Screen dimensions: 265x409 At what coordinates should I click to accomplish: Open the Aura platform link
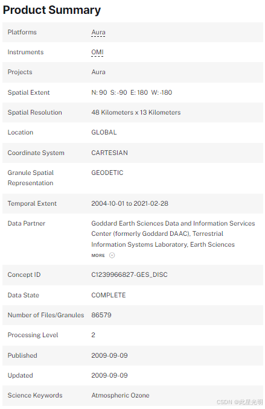[x=98, y=32]
